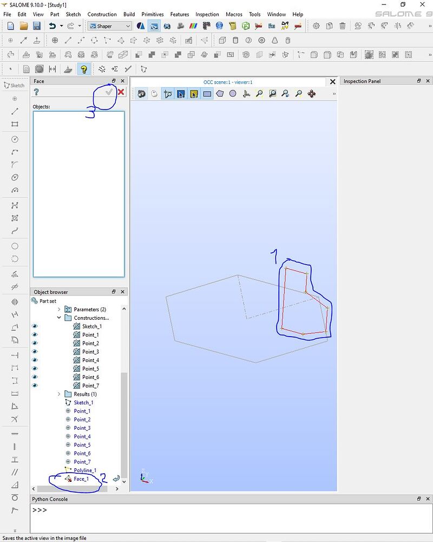
Task: Toggle rectangle selection style in viewer
Action: 207,94
